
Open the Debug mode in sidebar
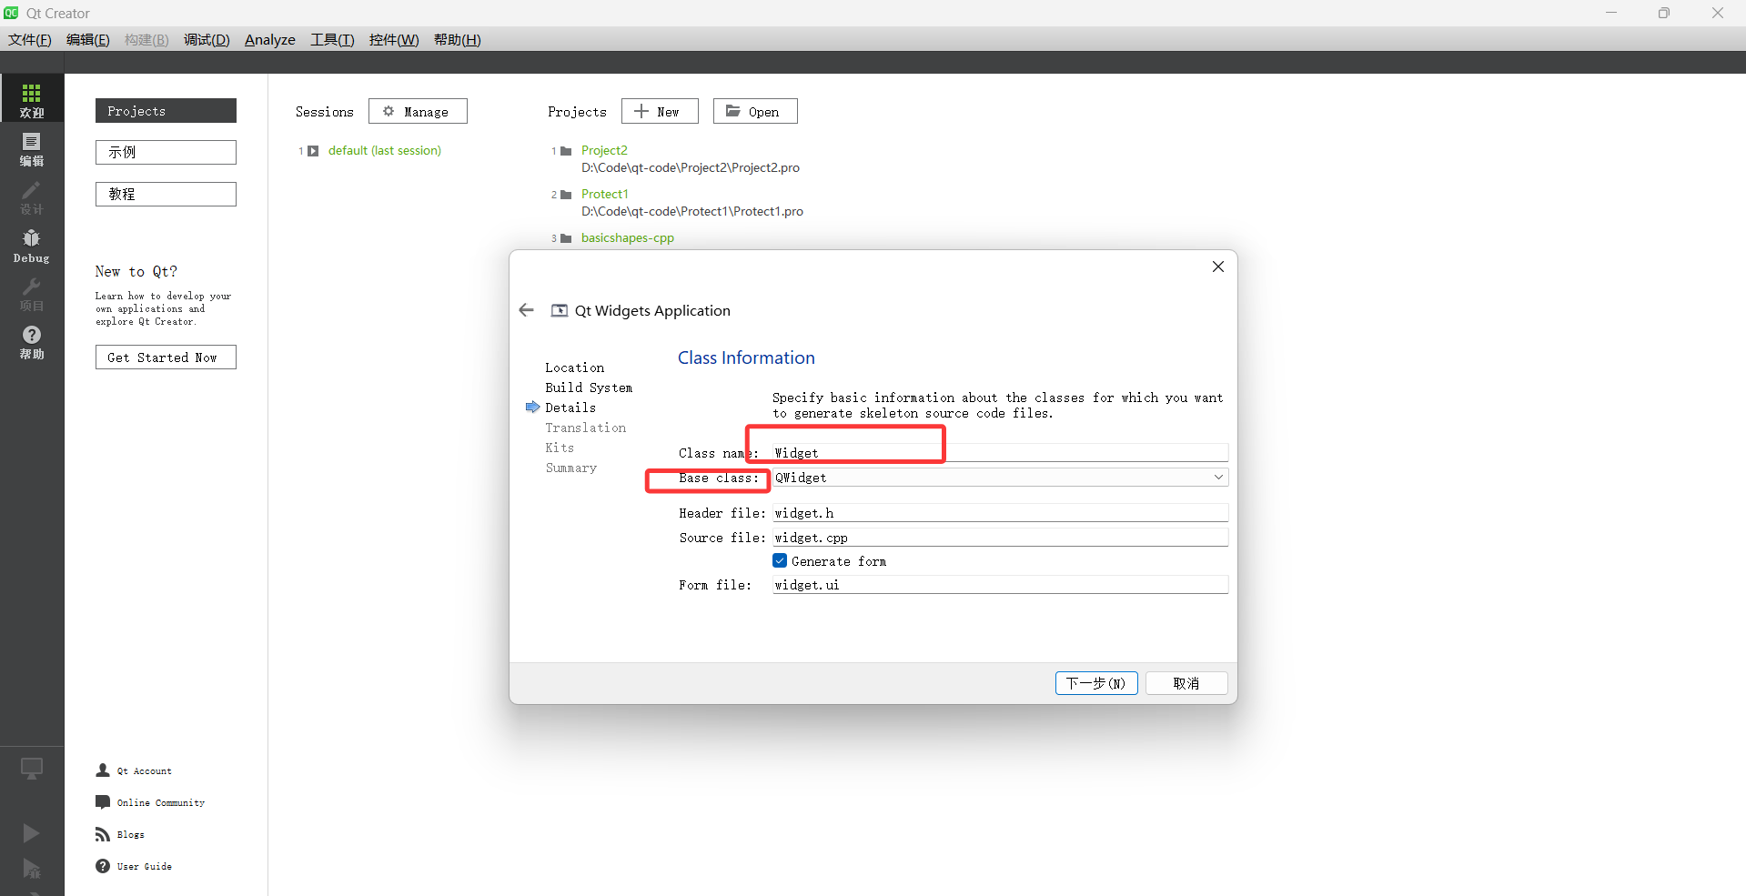[32, 246]
